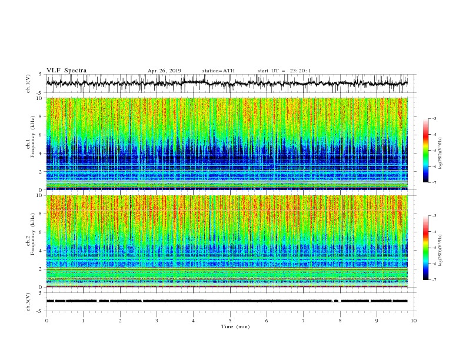466x360 pixels.
Task: Click the "6" tick on ch.2 frequency axis
Action: point(41,232)
